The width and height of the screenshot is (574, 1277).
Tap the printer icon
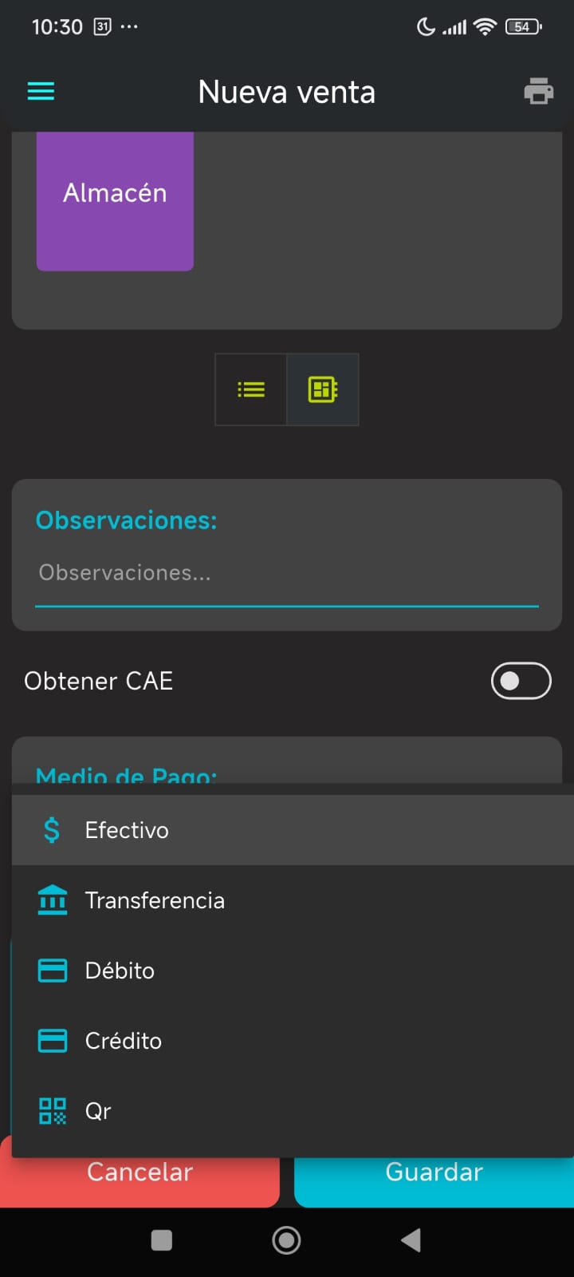pos(538,91)
